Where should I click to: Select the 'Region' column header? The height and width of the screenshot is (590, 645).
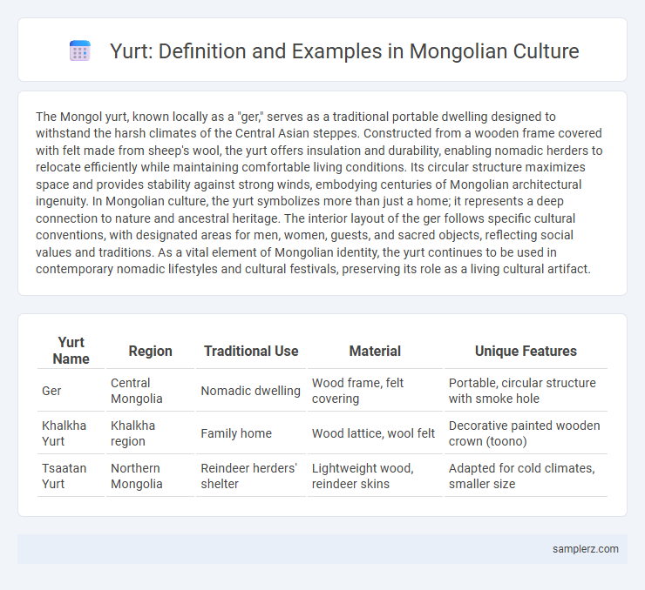150,351
